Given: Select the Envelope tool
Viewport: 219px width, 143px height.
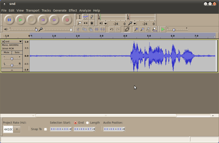Looking at the screenshot, I should pos(85,17).
